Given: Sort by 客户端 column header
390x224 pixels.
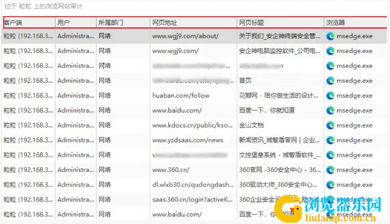Looking at the screenshot, I should click(x=29, y=22).
